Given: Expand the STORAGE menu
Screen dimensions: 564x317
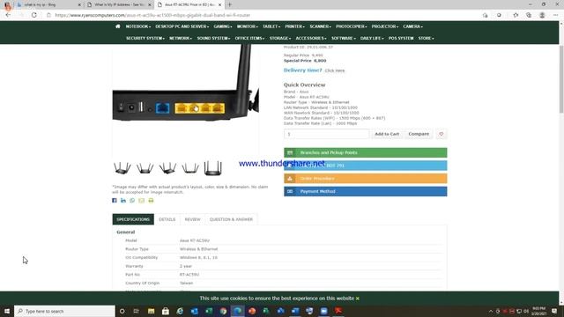Looking at the screenshot, I should tap(280, 38).
